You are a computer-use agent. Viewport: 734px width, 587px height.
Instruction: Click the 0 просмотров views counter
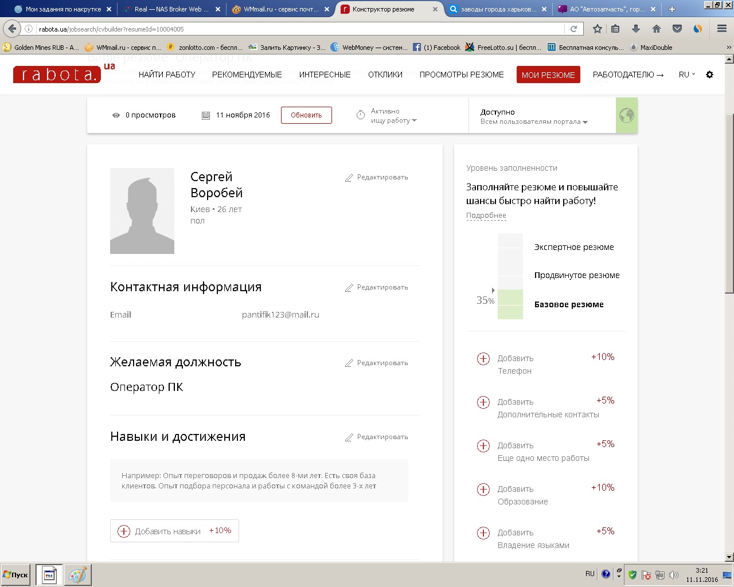click(144, 115)
